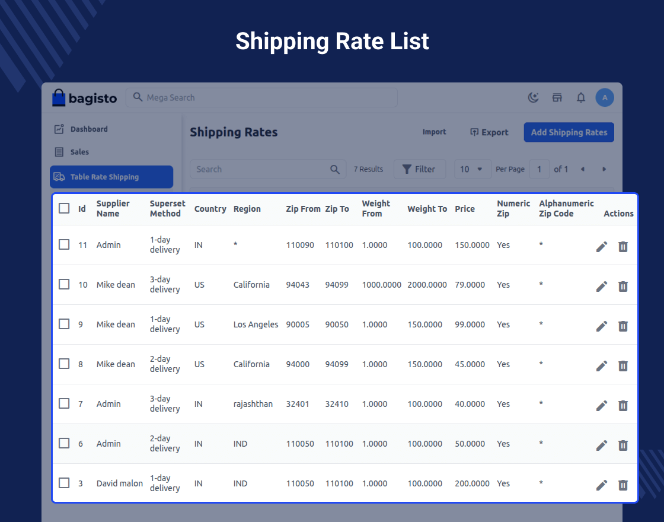Edit David malon rate Id 3
The width and height of the screenshot is (664, 522).
[x=602, y=485]
